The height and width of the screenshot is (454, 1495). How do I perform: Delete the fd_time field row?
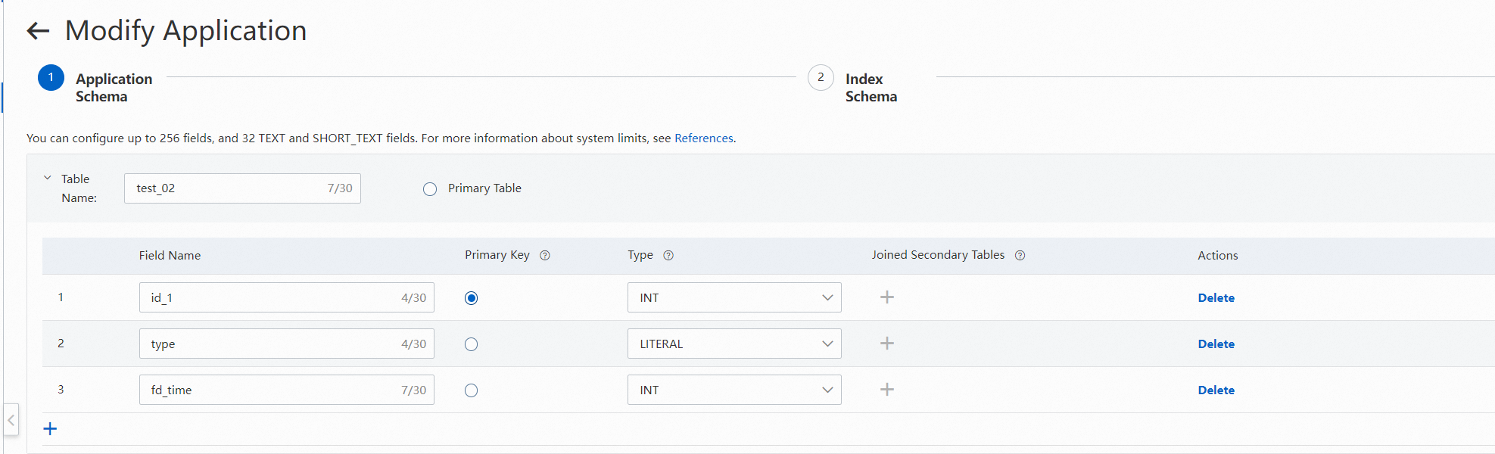pyautogui.click(x=1216, y=390)
